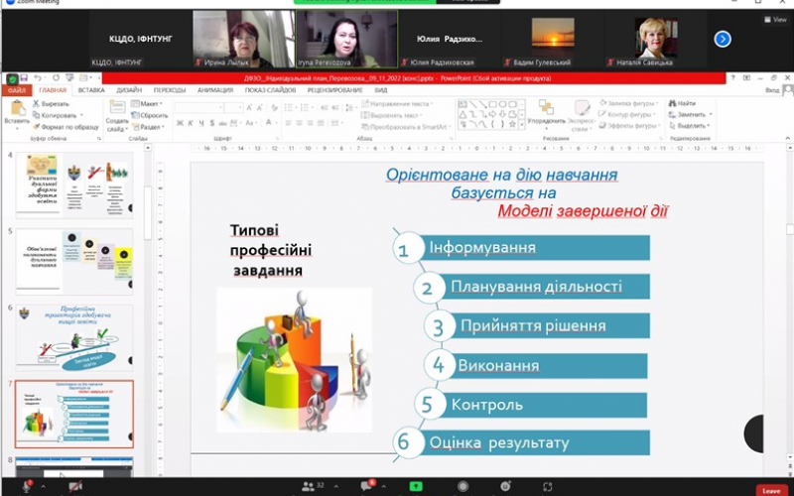Toggle italic formatting with the К button

(191, 123)
